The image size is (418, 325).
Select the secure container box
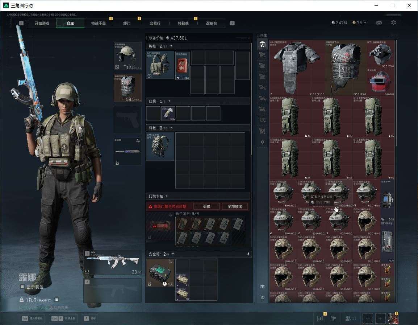[160, 273]
